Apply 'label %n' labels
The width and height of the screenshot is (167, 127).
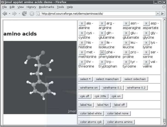point(103,105)
